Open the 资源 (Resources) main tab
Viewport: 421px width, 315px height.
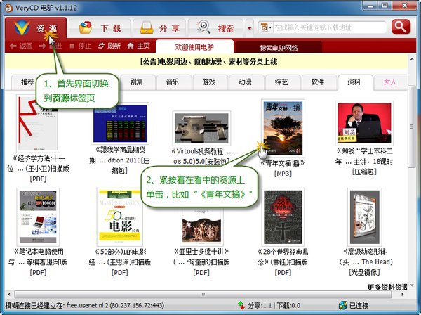click(x=36, y=28)
